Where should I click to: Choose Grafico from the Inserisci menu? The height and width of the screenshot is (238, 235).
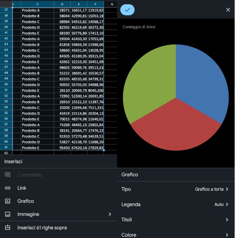click(x=59, y=201)
